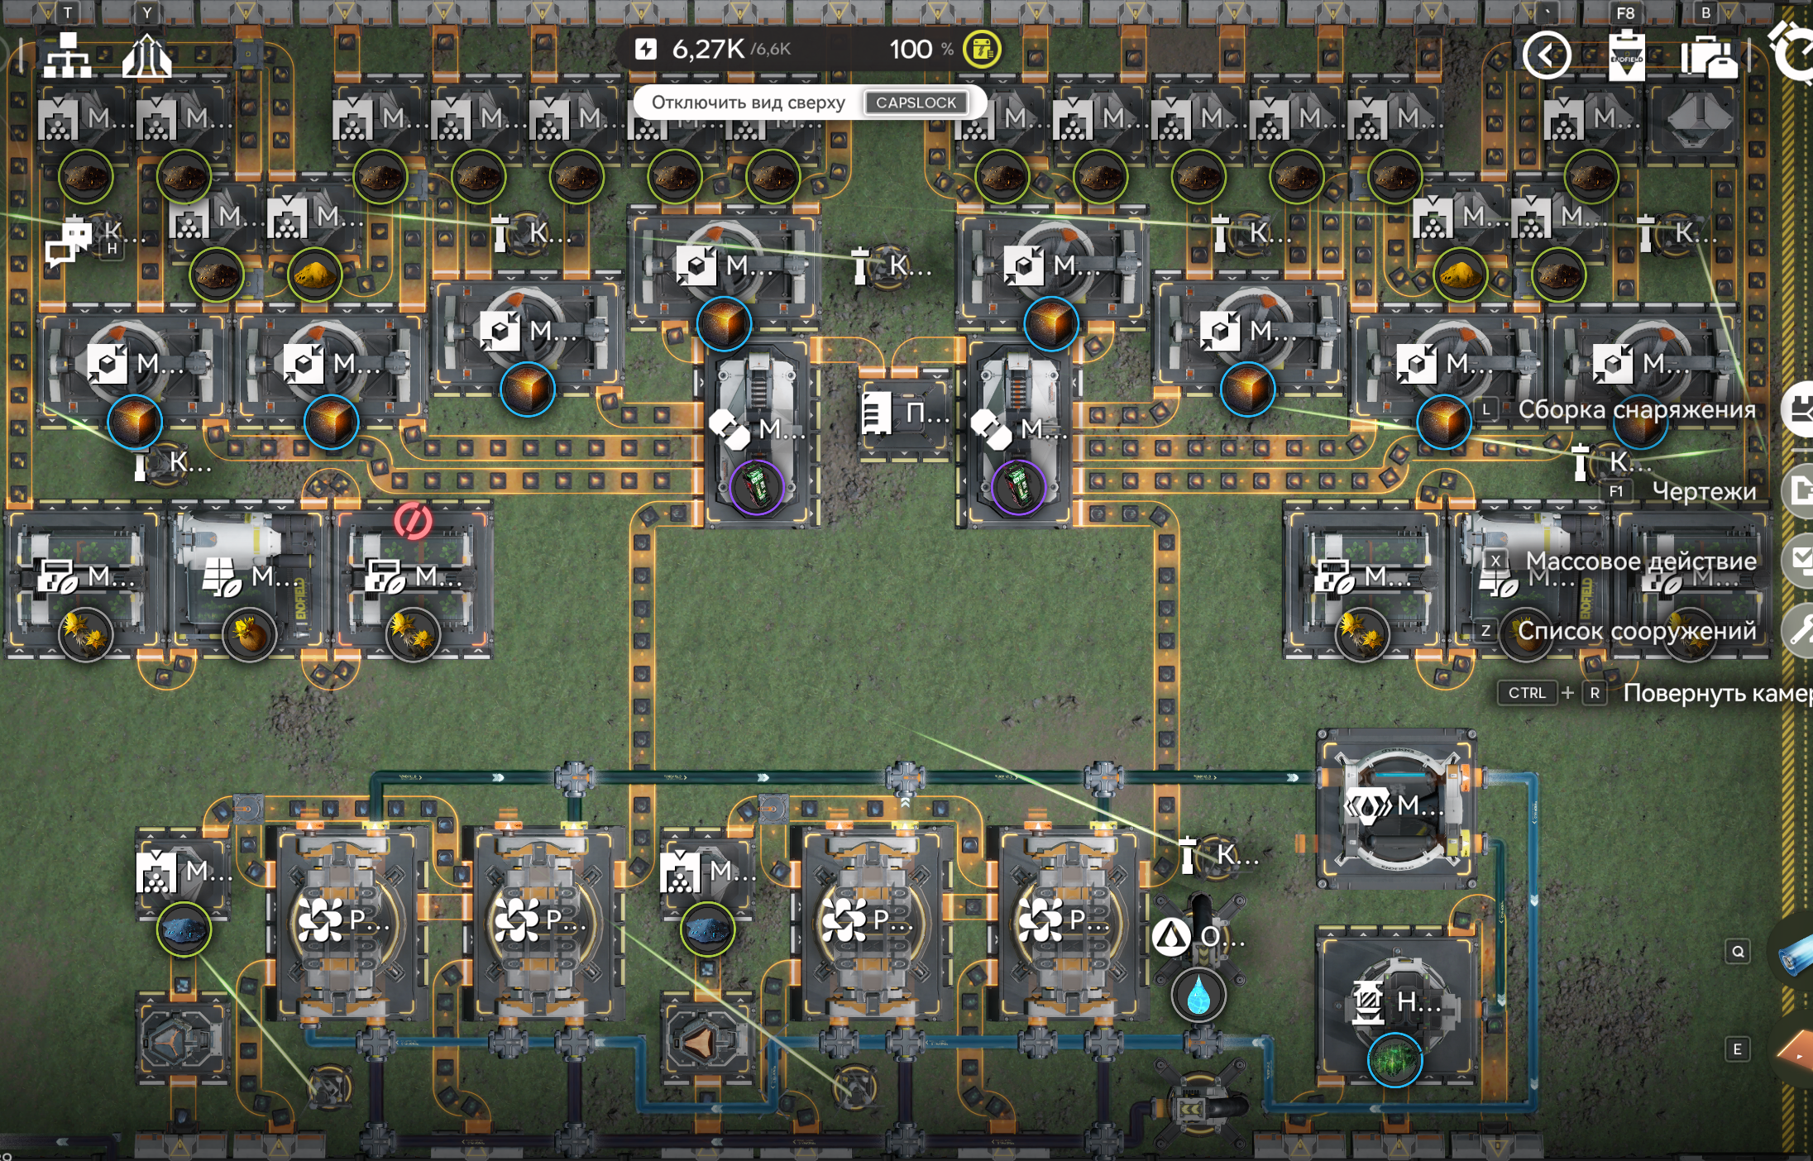The height and width of the screenshot is (1161, 1813).
Task: Click the round Сборка снаряжения icon button
Action: point(1799,410)
